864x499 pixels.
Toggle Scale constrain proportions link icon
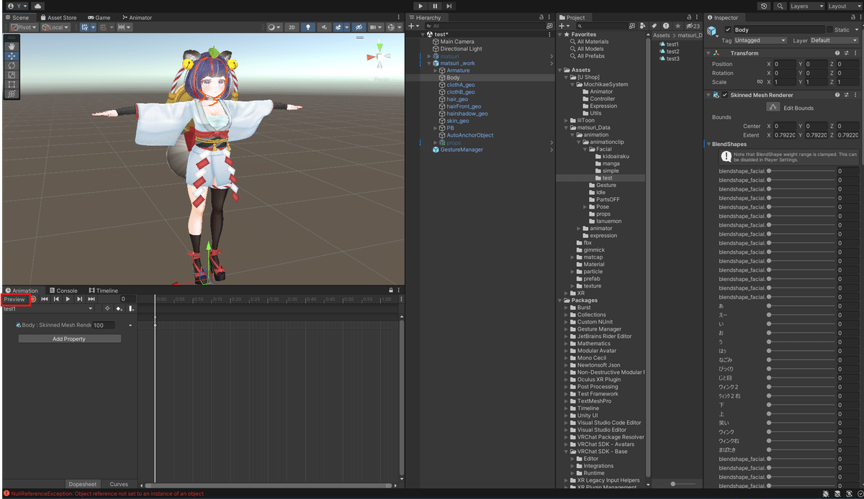tap(760, 82)
